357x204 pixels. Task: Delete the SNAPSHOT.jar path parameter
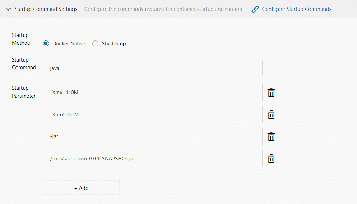pyautogui.click(x=271, y=159)
